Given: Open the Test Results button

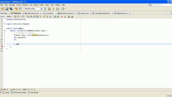Looking at the screenshot, I should (x=33, y=92).
